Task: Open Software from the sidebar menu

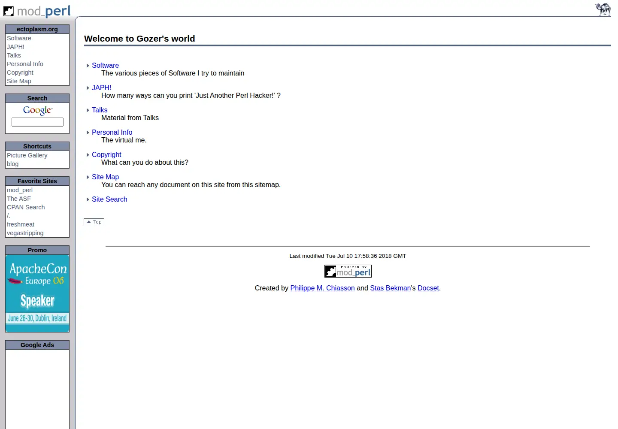Action: [x=19, y=38]
